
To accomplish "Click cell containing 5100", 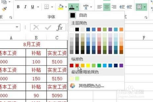I will 57,62.
